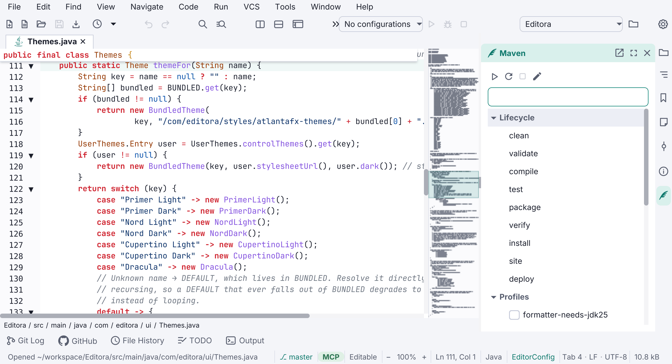Open the Code menu
This screenshot has height=364, width=672.
pyautogui.click(x=188, y=7)
